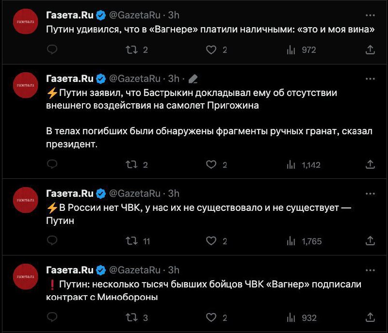Open the three-dot menu on the last tweet
Image resolution: width=388 pixels, height=333 pixels.
pyautogui.click(x=370, y=270)
